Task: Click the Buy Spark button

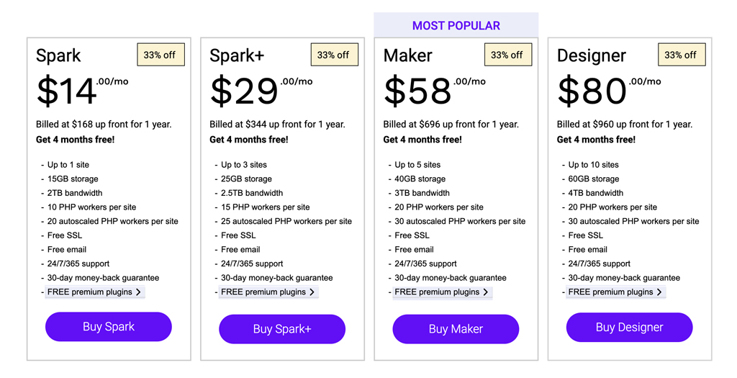Action: tap(109, 327)
